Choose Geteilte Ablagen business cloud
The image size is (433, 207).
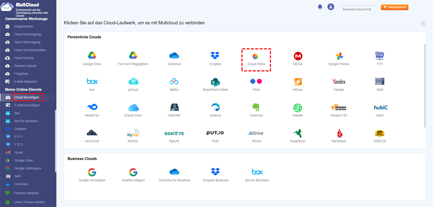[133, 172]
